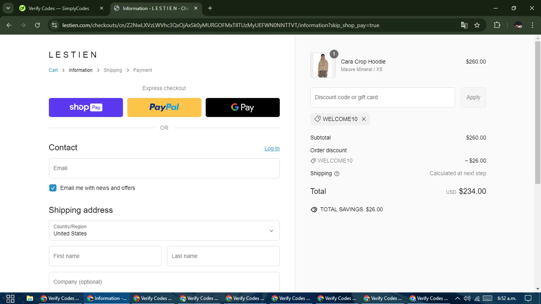Open network settings tray icon
This screenshot has height=304, width=541.
(477, 299)
